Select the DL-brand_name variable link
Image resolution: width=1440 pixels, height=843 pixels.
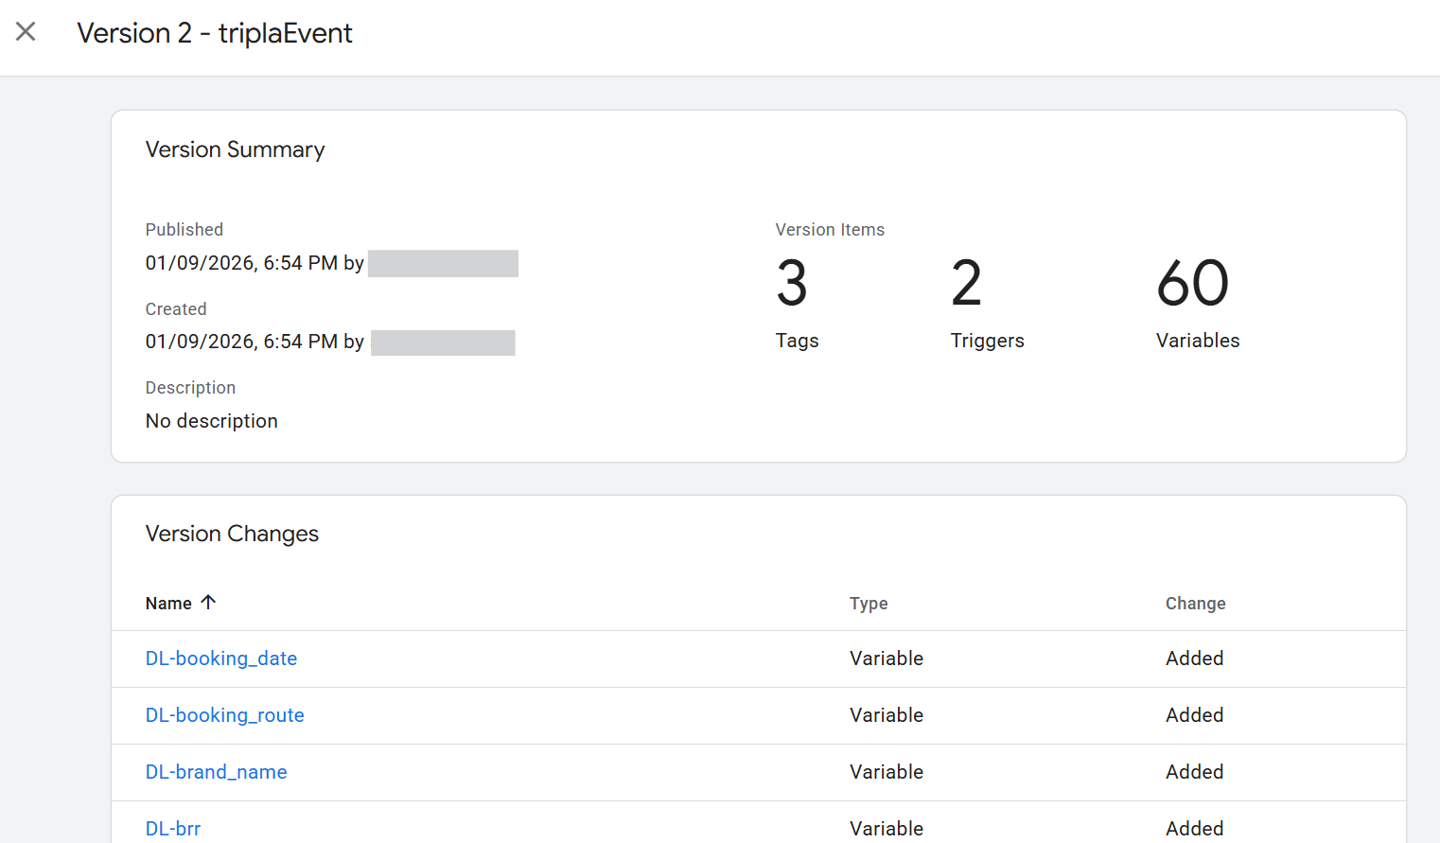coord(216,772)
